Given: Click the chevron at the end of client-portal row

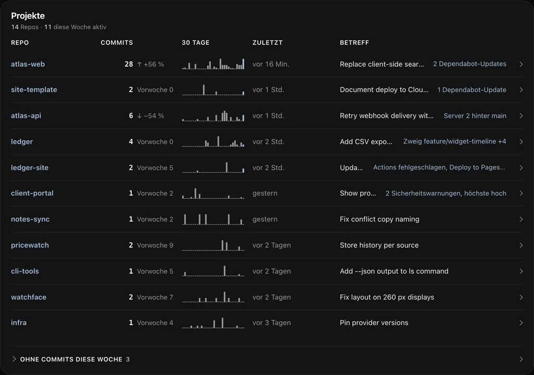Looking at the screenshot, I should pos(521,193).
